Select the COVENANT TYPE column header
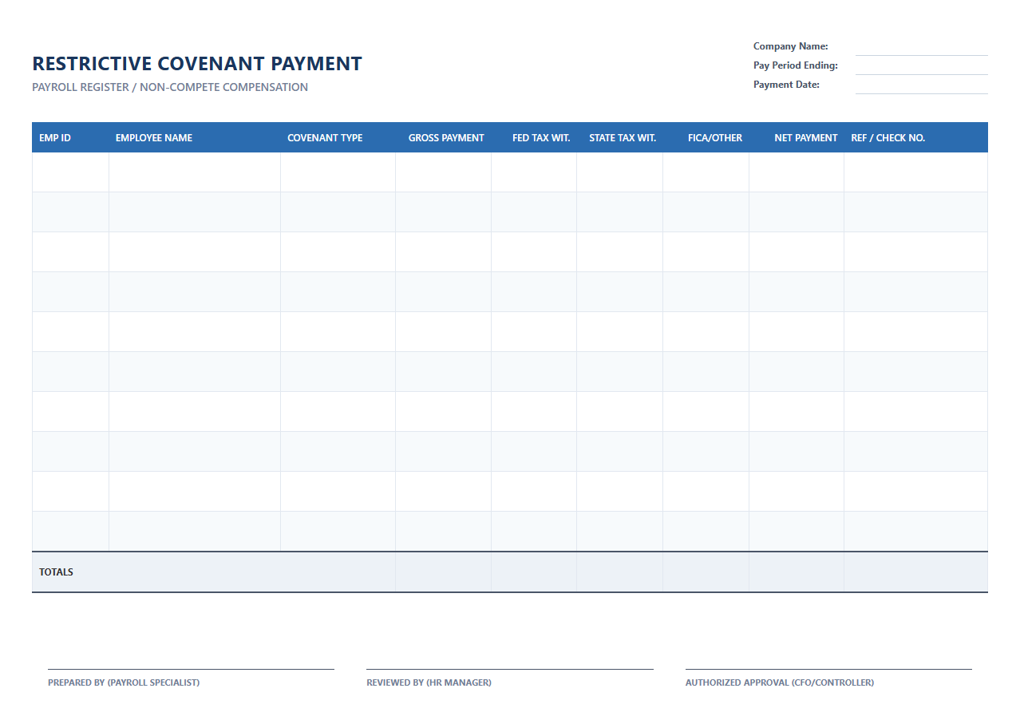Viewport: 1020px width, 720px height. 338,137
